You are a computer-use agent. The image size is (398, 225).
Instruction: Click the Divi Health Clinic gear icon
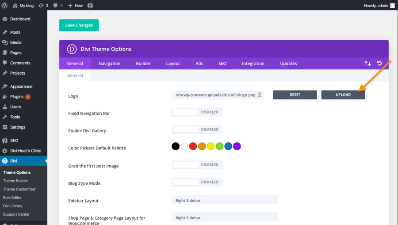point(5,151)
